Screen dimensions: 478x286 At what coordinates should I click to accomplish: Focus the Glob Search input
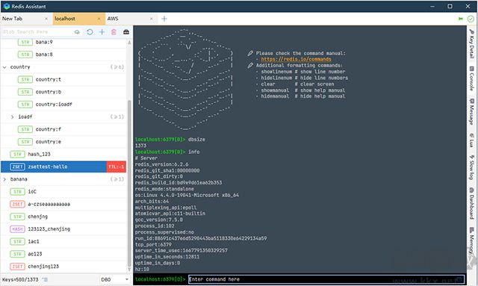37,32
